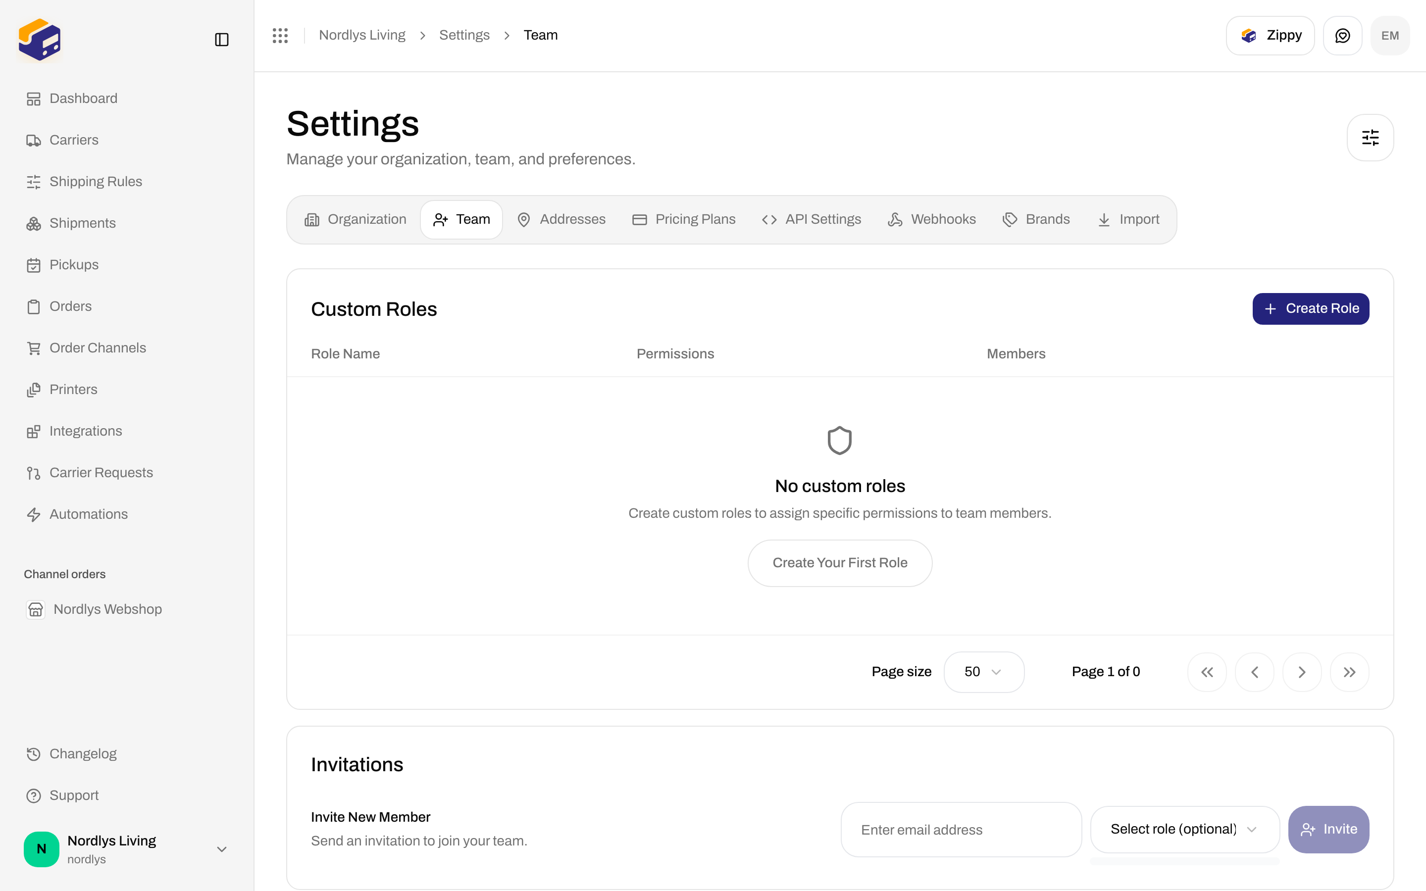This screenshot has height=891, width=1426.
Task: Click the Custom Roles heading
Action: coord(374,309)
